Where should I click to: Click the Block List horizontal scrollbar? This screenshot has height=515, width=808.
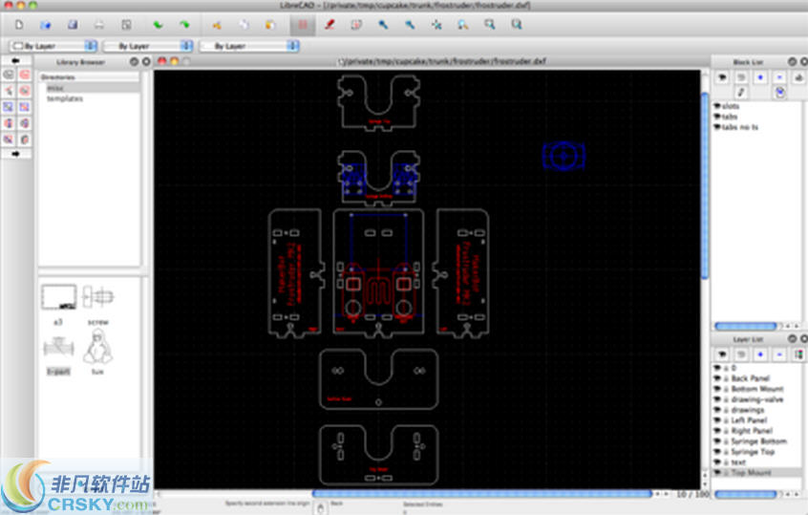click(x=745, y=326)
